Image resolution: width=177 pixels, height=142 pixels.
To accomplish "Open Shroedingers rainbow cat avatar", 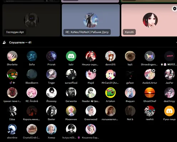I will pyautogui.click(x=150, y=56).
